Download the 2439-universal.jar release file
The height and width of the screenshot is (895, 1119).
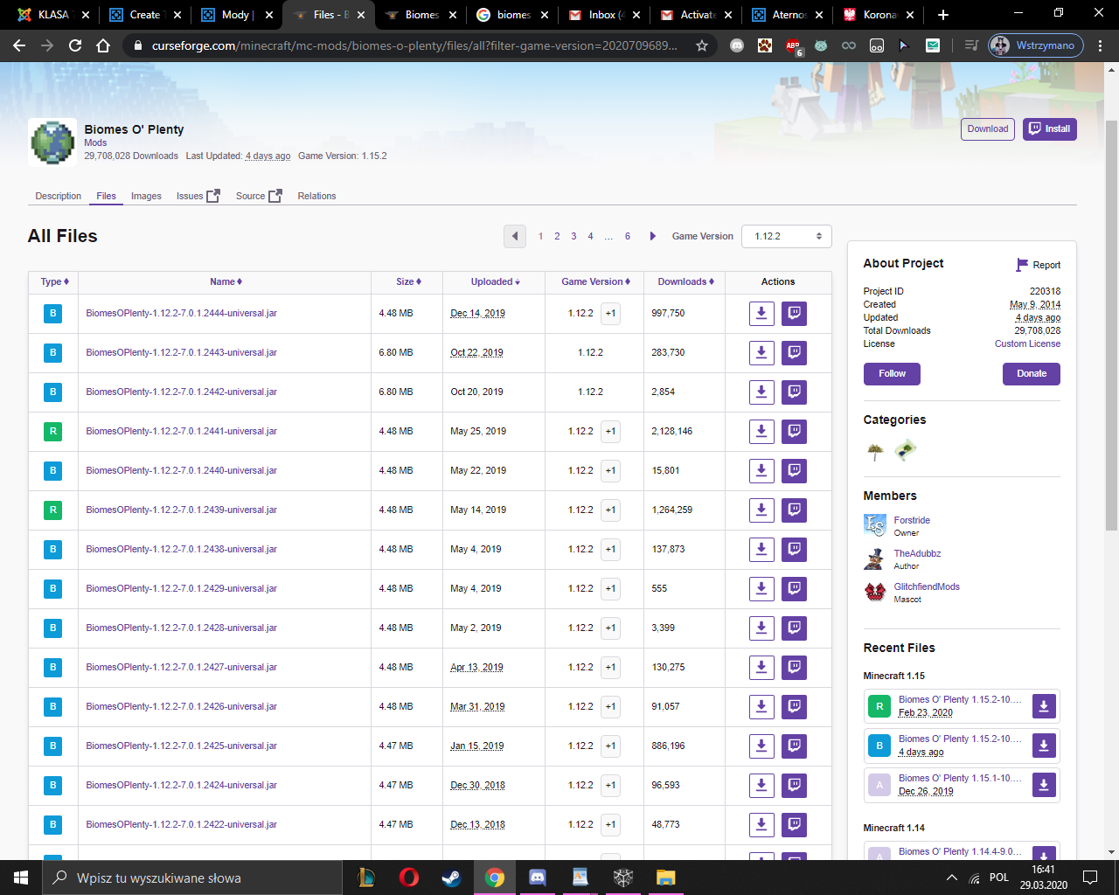coord(761,510)
